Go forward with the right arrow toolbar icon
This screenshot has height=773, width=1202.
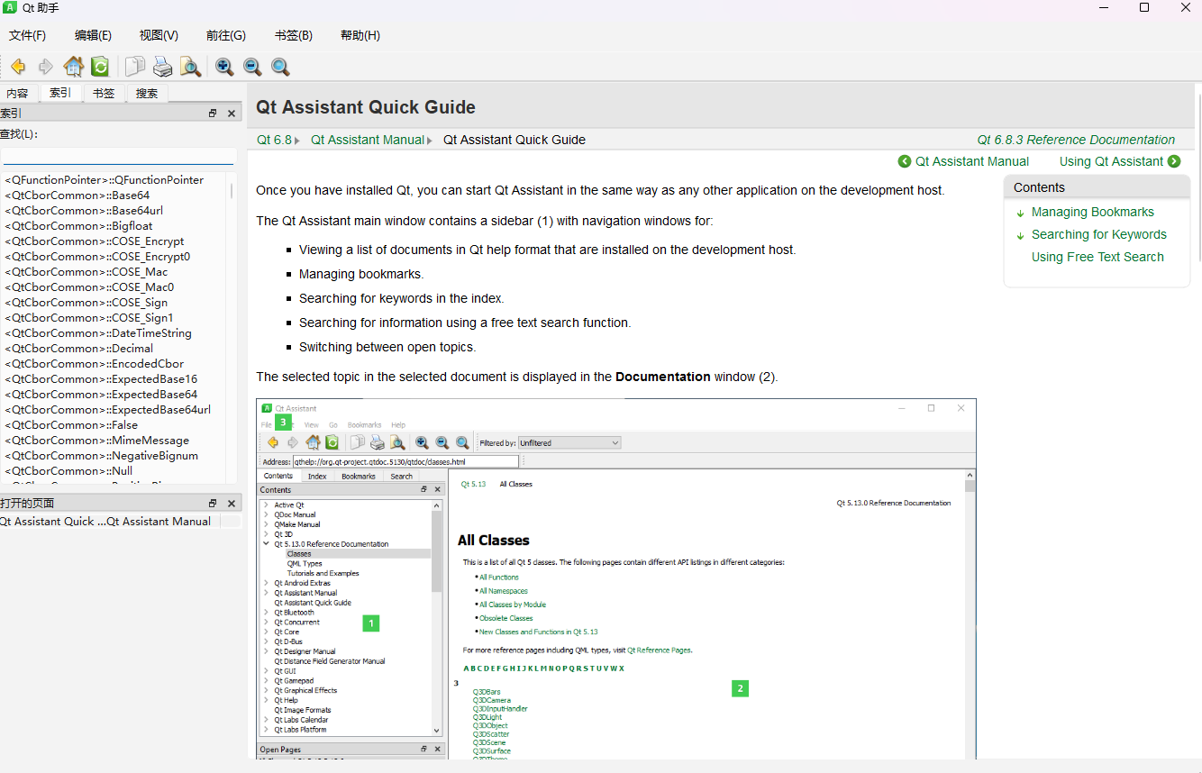[45, 67]
